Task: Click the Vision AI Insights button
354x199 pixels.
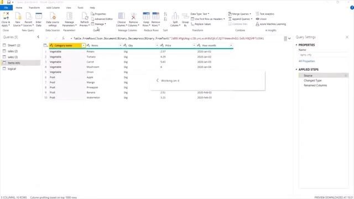Action: pos(261,19)
